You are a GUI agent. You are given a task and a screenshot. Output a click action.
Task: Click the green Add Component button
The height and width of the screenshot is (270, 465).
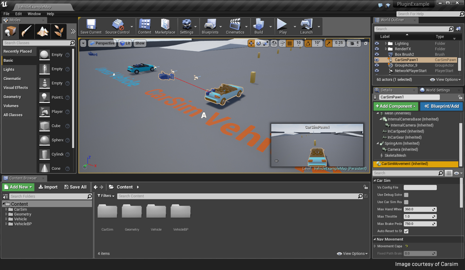396,106
